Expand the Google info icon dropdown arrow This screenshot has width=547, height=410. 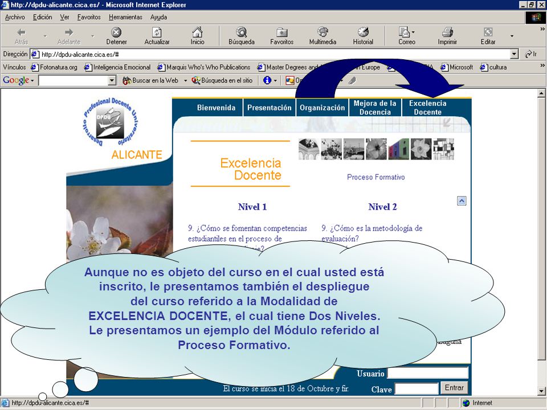(275, 80)
